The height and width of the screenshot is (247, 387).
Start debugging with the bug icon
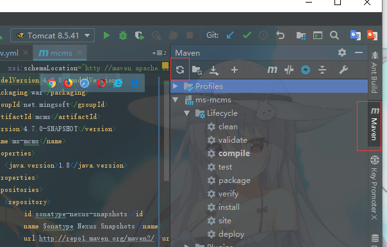[x=123, y=35]
